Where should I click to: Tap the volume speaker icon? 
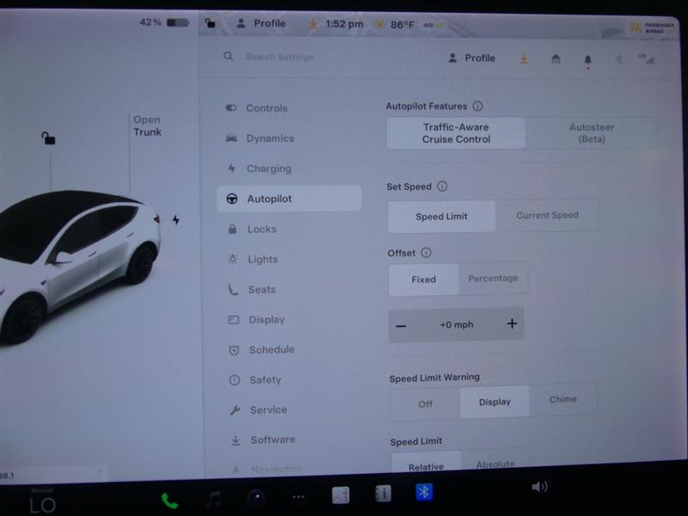tap(539, 487)
